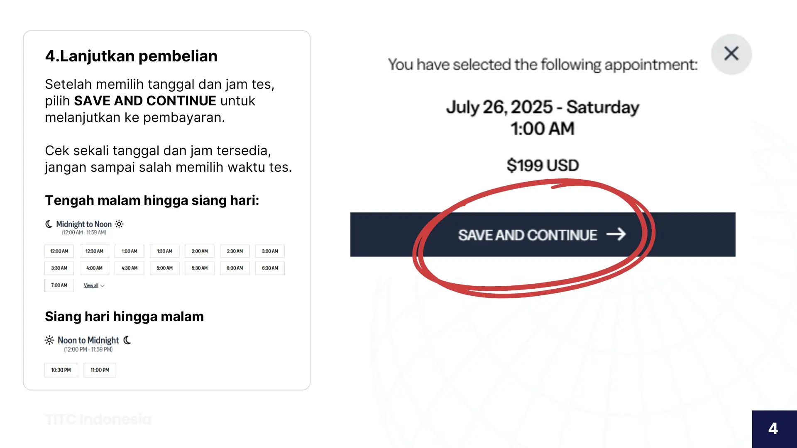Click the slide number 4 badge

[x=773, y=429]
